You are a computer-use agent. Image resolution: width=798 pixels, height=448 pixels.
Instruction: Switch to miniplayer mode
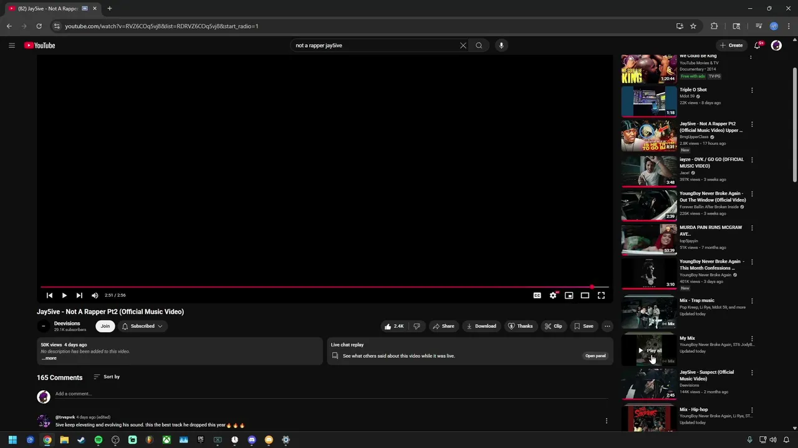pos(569,296)
